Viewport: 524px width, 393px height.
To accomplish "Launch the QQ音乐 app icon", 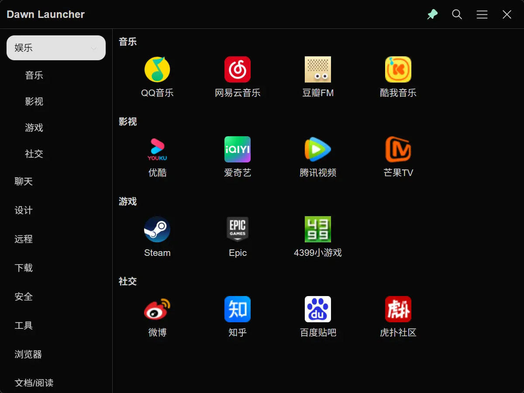I will [157, 69].
